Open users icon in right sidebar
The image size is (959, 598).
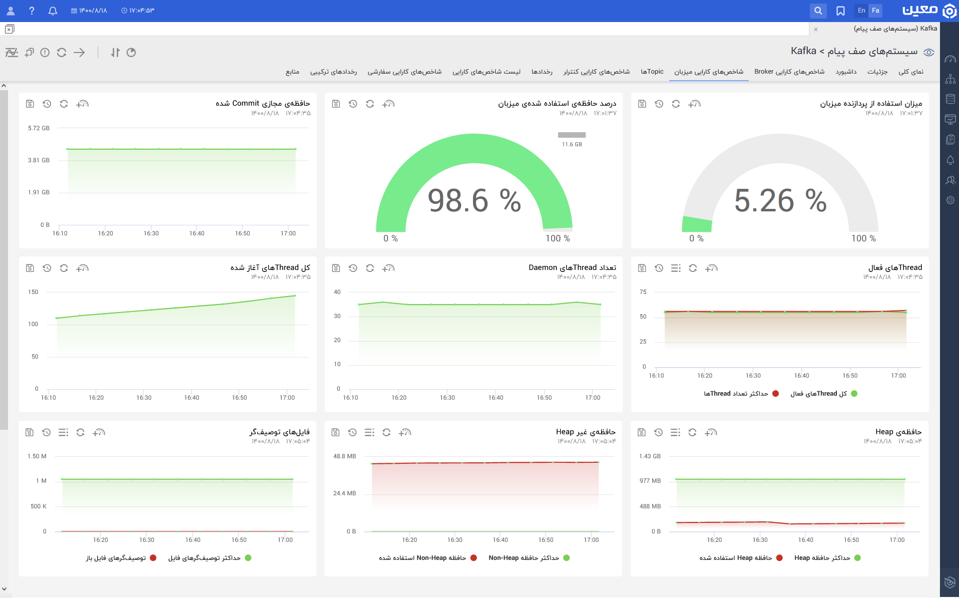(x=950, y=180)
